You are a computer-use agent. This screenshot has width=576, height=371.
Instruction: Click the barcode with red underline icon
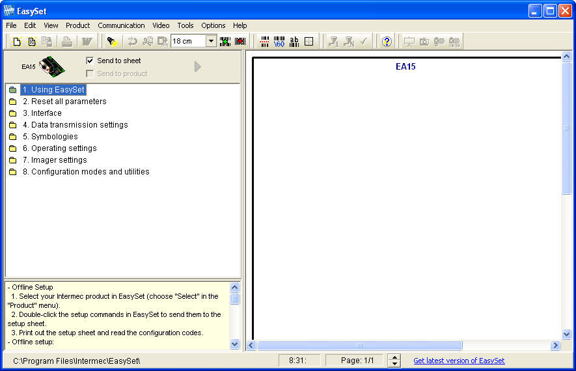(x=264, y=41)
